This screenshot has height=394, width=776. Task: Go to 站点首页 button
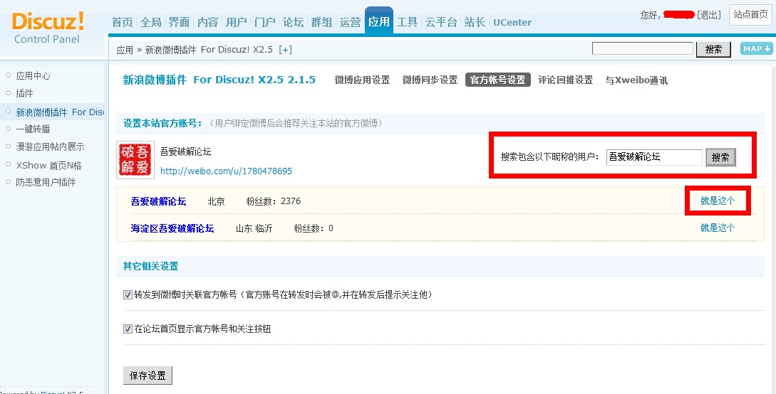tap(750, 14)
